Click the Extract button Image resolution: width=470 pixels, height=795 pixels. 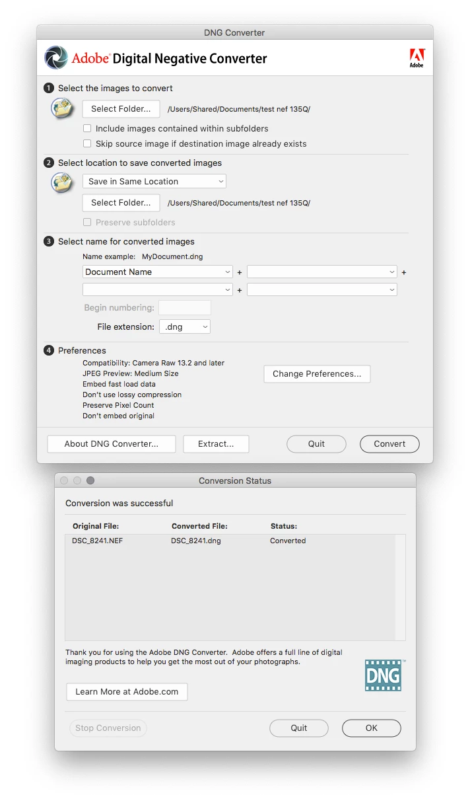pyautogui.click(x=216, y=444)
